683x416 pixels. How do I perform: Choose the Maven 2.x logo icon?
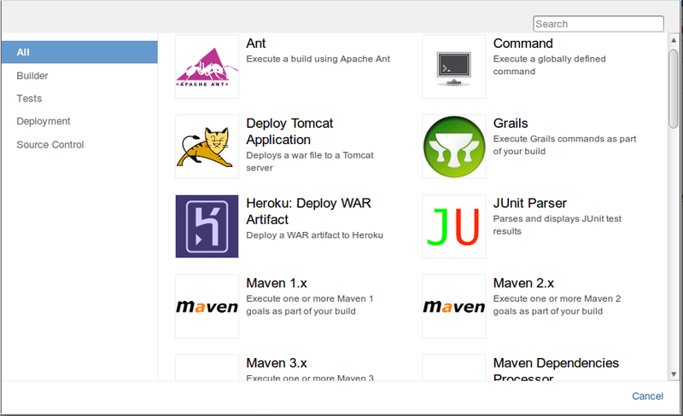[x=454, y=306]
